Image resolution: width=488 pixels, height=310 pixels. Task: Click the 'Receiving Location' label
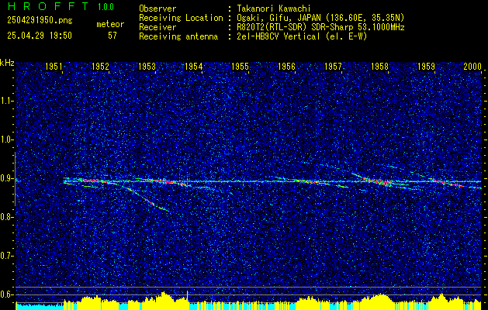click(181, 18)
